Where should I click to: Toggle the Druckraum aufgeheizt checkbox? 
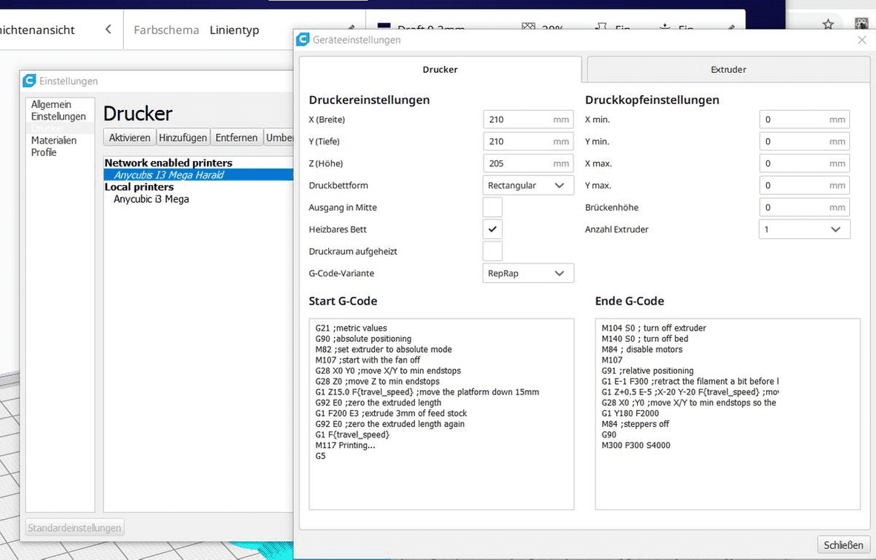coord(492,251)
